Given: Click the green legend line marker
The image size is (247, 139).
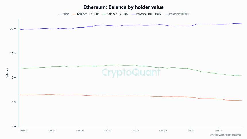Looking at the screenshot, I should tap(104, 14).
